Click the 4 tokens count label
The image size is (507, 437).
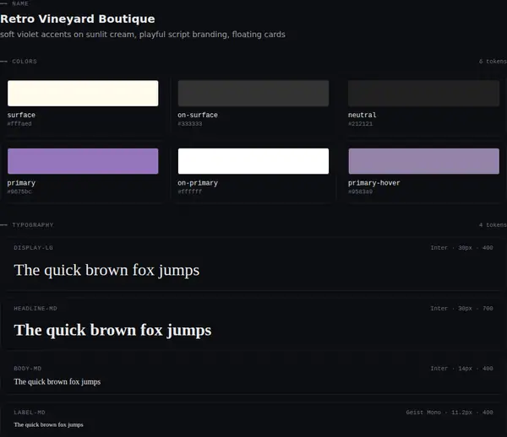tap(493, 225)
